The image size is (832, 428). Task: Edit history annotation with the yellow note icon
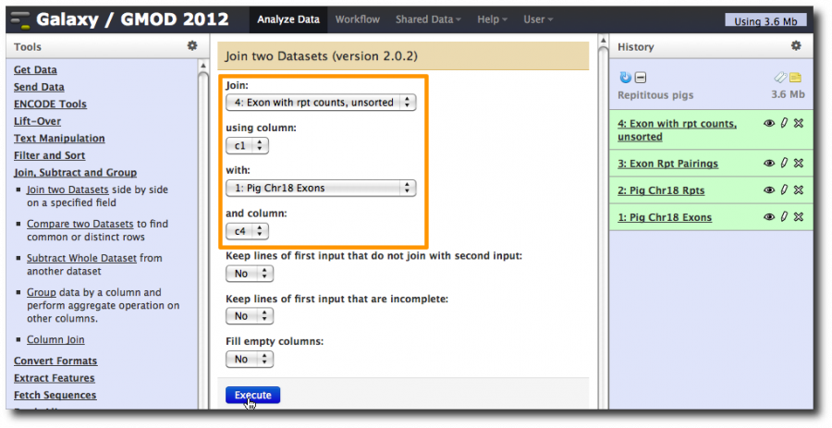(x=795, y=78)
